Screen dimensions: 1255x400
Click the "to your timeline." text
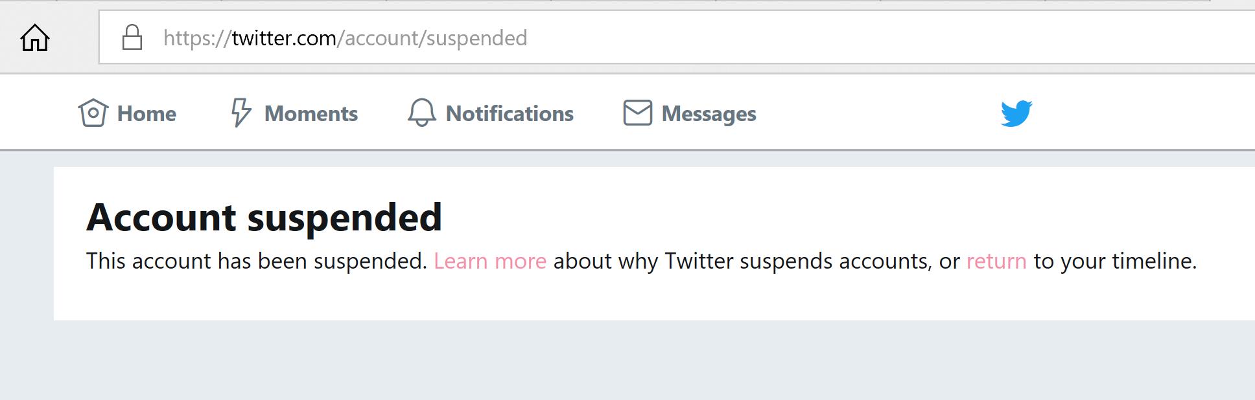click(1115, 261)
